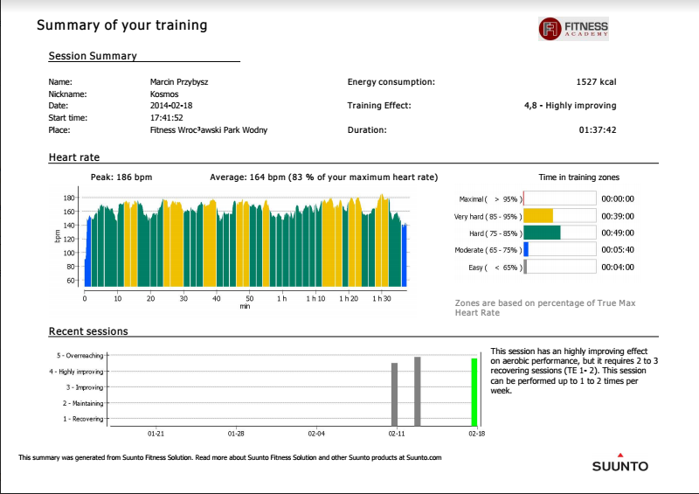
Task: Click 'Hard ( 75 - 85% )' label
Action: pyautogui.click(x=495, y=233)
